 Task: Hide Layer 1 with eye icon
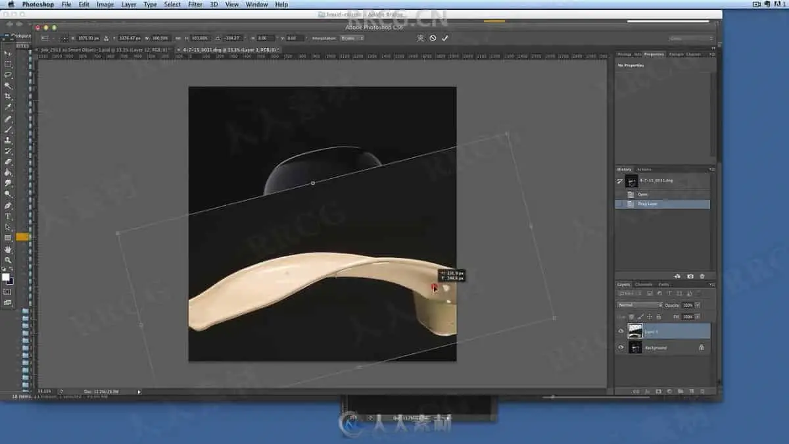(x=621, y=331)
